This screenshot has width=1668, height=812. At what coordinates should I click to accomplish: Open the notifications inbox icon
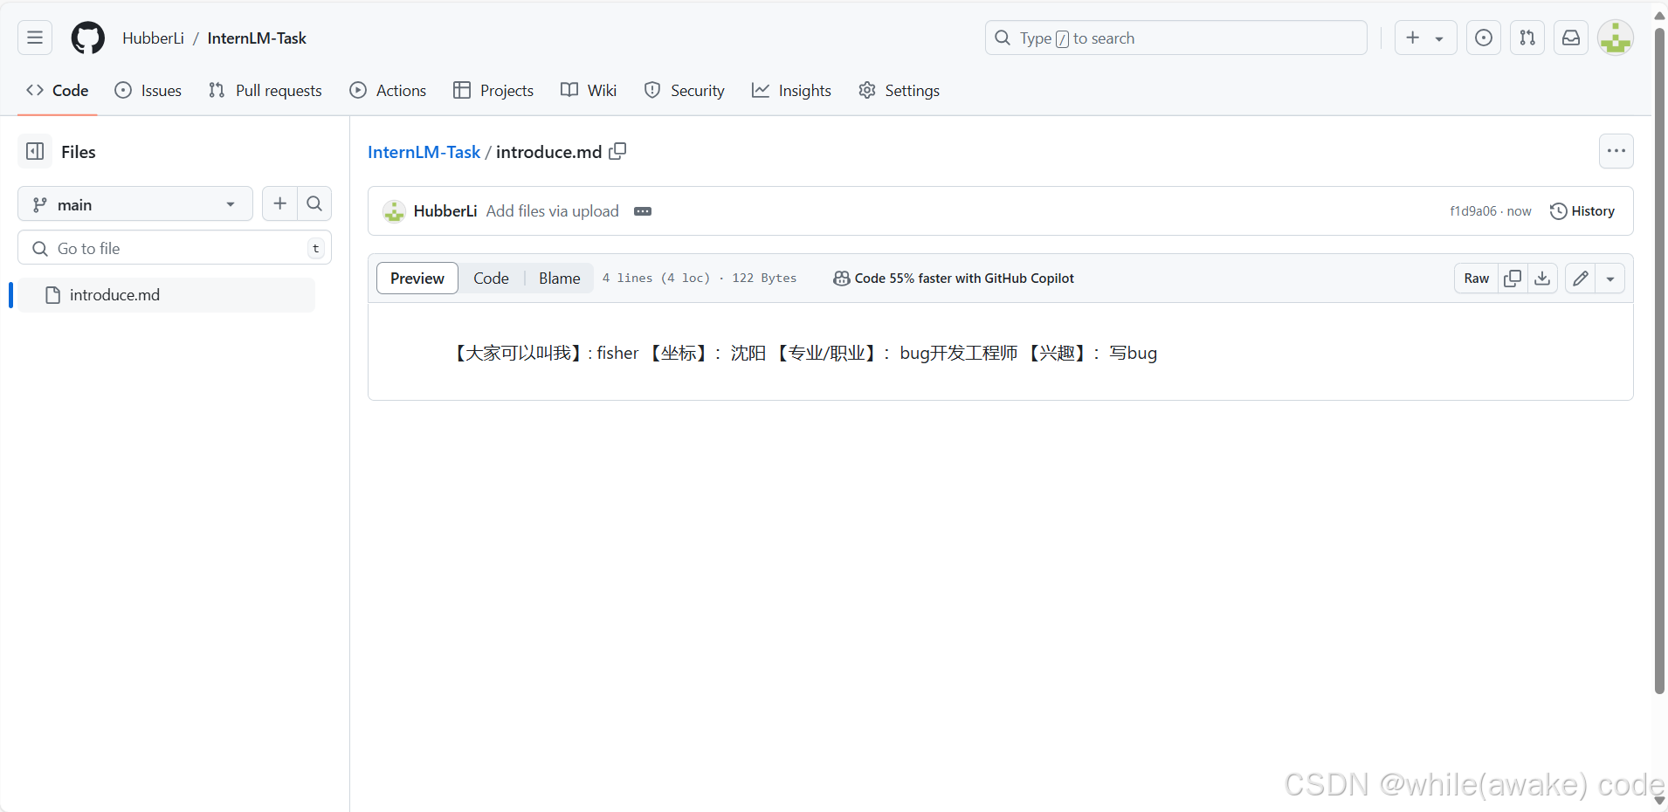point(1571,38)
